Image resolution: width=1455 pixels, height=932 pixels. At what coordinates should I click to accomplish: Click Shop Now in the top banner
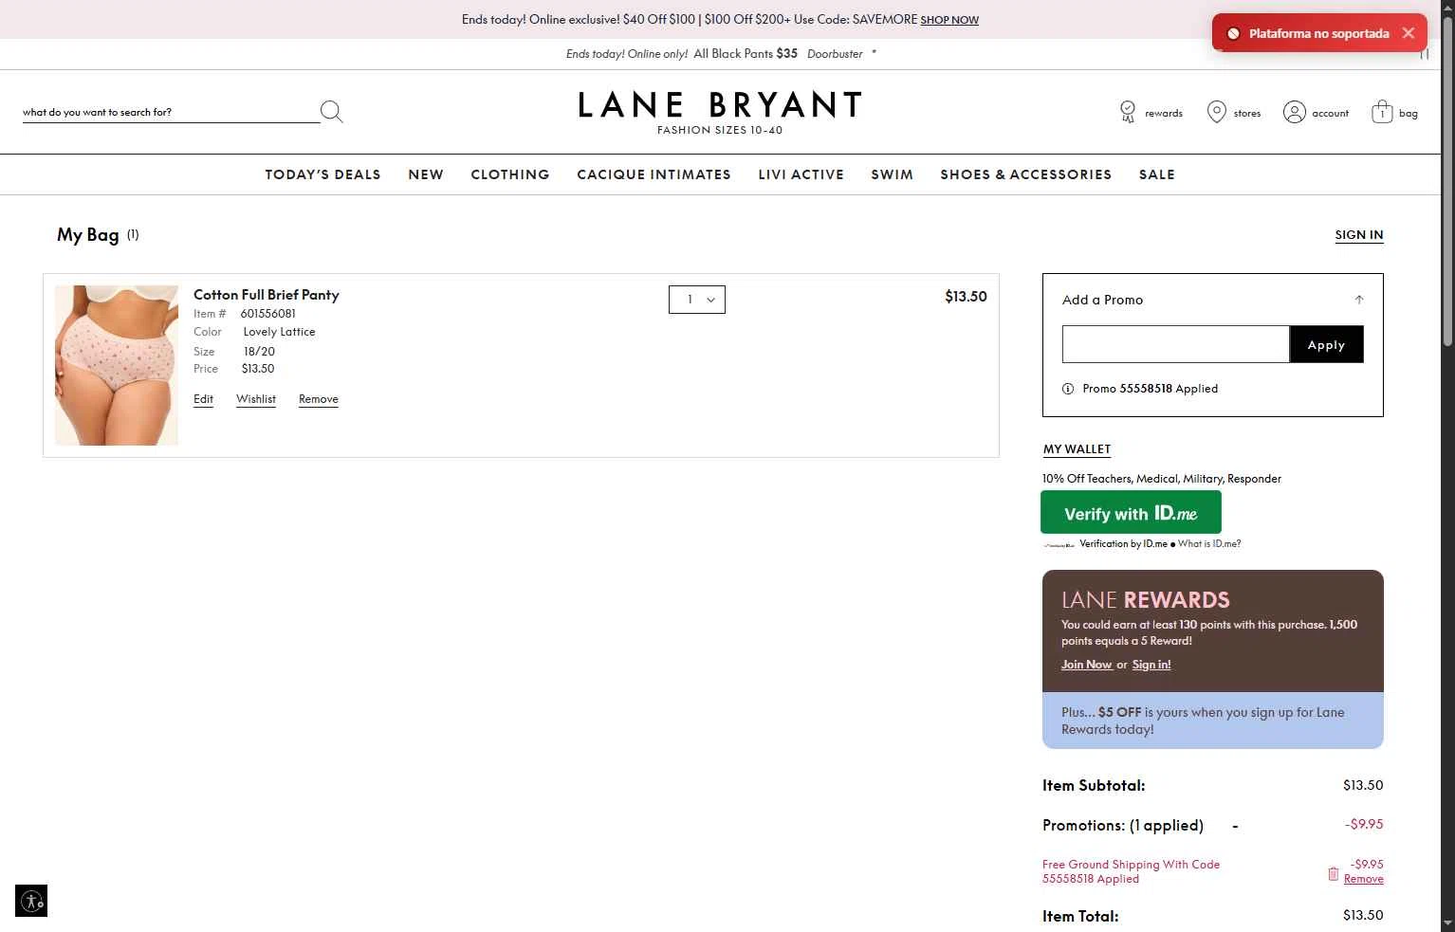pyautogui.click(x=949, y=20)
